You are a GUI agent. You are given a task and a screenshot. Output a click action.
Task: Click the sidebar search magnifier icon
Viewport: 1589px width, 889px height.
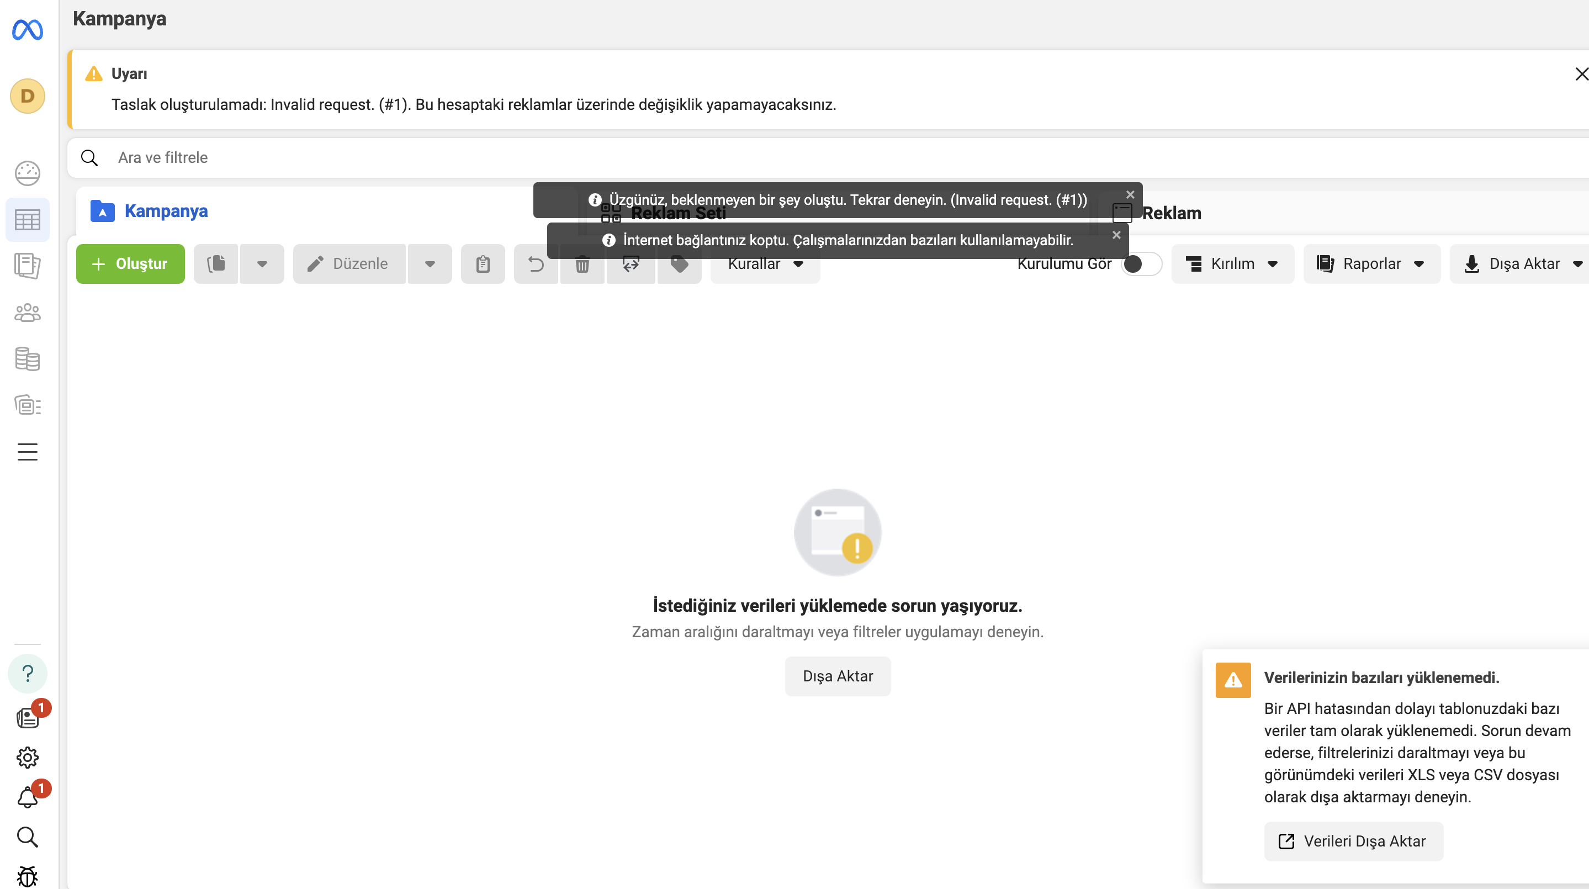click(x=28, y=837)
